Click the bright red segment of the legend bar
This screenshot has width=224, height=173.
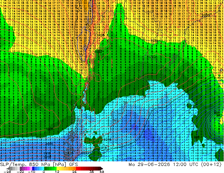77,168
